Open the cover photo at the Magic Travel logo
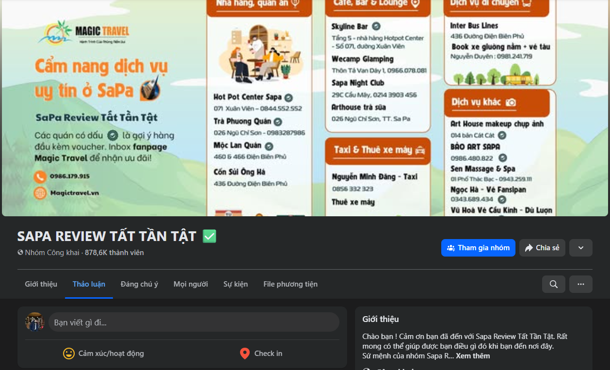Screen dimensions: 610x370 84,33
